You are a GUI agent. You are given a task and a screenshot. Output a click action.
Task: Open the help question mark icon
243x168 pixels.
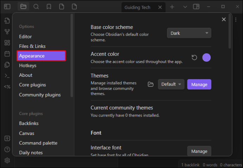7,149
